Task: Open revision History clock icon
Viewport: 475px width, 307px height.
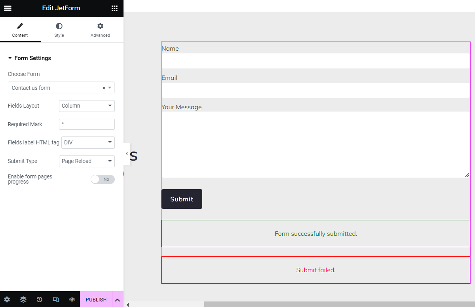Action: (x=39, y=299)
